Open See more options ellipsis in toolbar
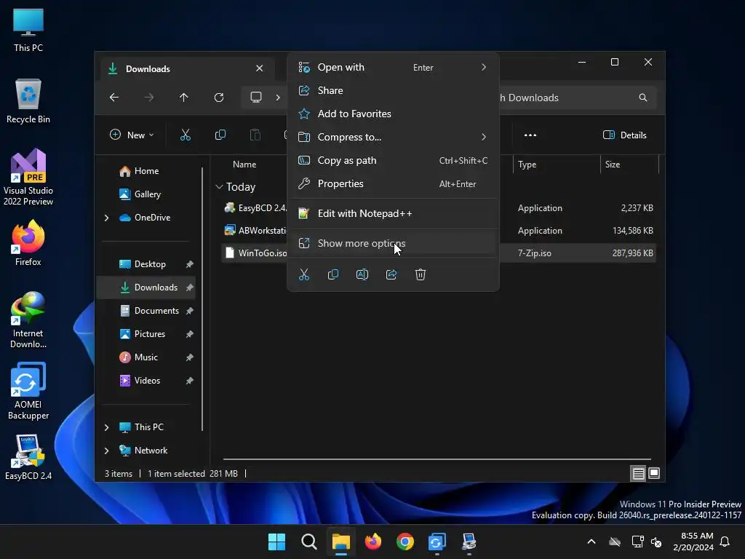The image size is (745, 559). click(530, 135)
